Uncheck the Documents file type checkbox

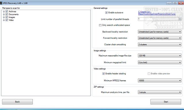tap(7, 14)
